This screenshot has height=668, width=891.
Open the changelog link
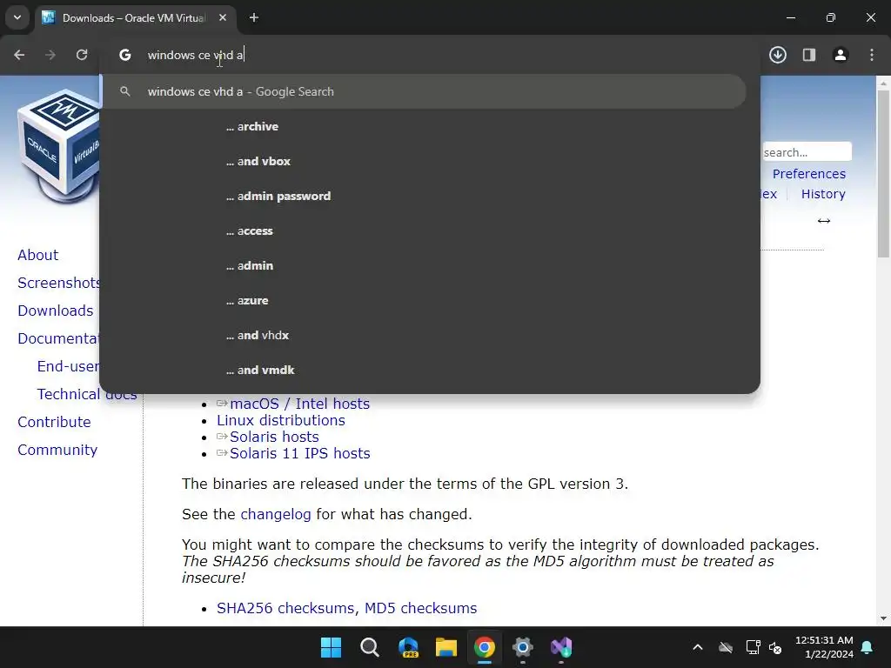[276, 514]
